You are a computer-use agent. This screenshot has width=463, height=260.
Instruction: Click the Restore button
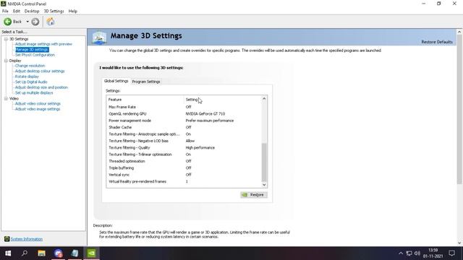coord(254,195)
